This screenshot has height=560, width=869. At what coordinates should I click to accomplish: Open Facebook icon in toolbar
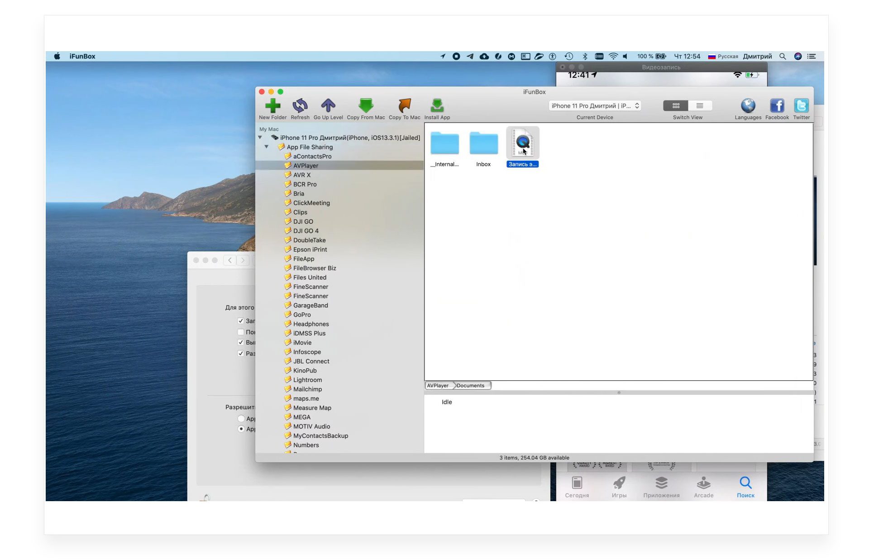777,106
